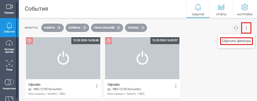This screenshot has width=257, height=101.
Task: Open event thumbnail dated 16:02:07
Action: click(142, 58)
